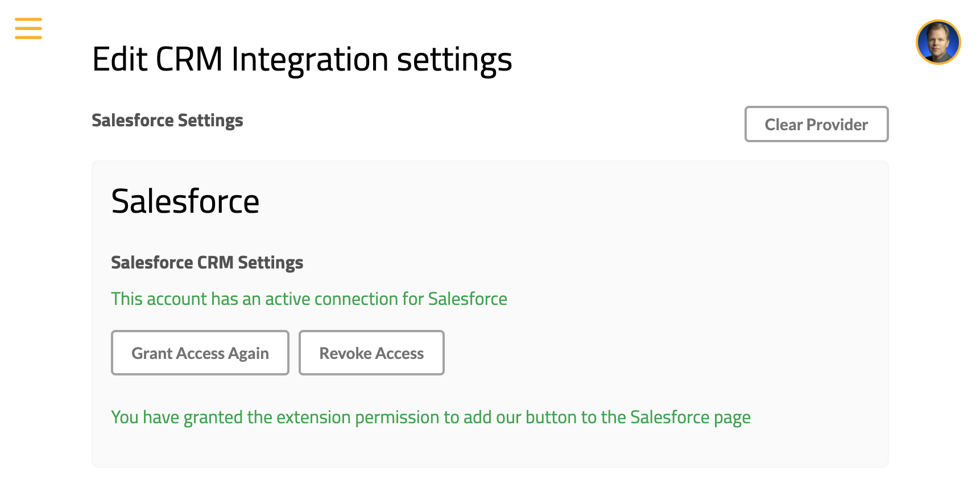This screenshot has height=504, width=976.
Task: Click the word Salesforce in connection status
Action: click(x=468, y=299)
